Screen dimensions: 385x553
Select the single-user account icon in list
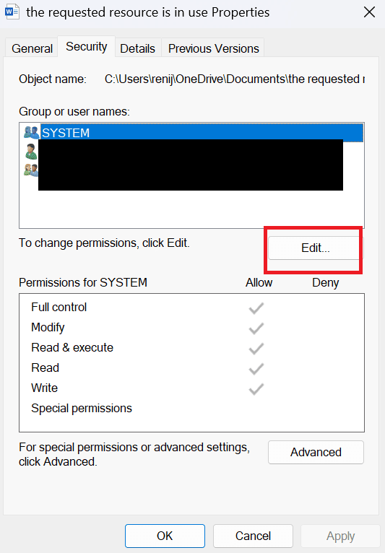31,152
